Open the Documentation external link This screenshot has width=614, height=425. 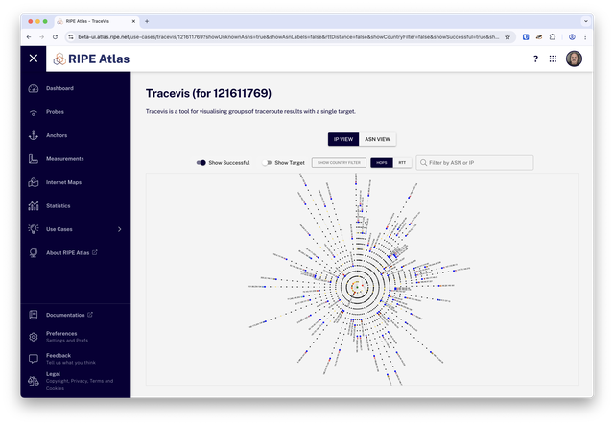point(69,315)
